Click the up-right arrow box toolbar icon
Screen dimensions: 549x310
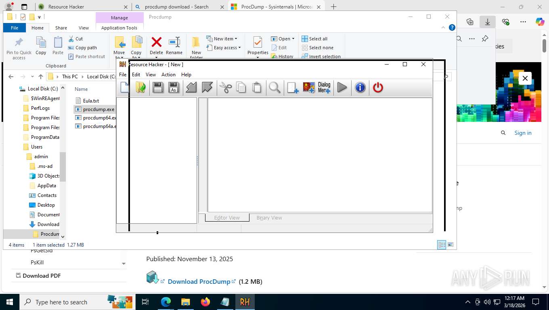click(207, 88)
